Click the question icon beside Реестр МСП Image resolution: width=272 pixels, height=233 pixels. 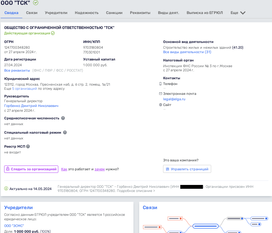point(28,146)
